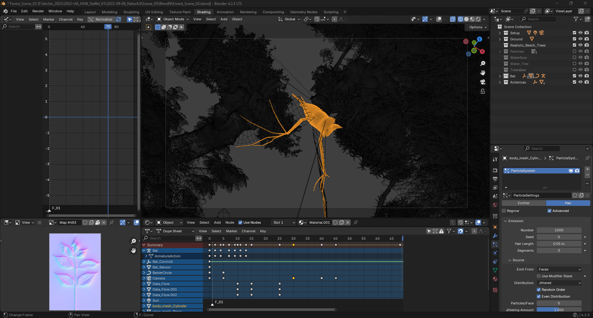593x318 pixels.
Task: Adjust the Jittering Amount slider
Action: 559,310
